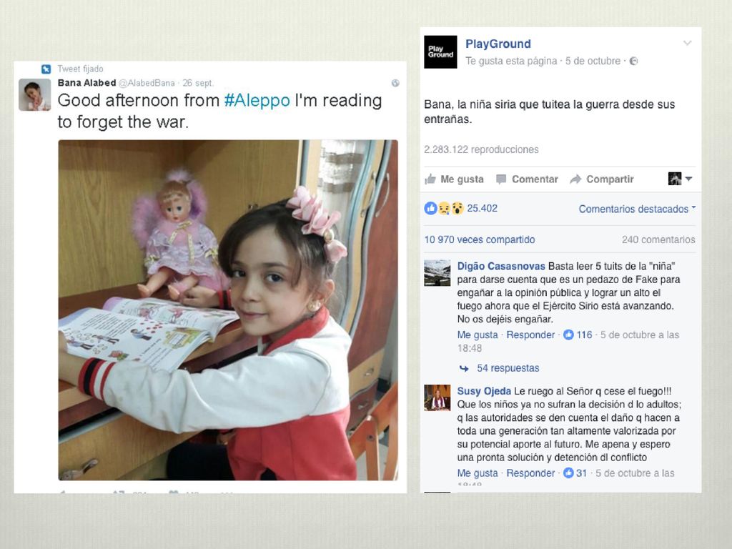Open the tweet photo of girl reading
This screenshot has width=732, height=549.
pyautogui.click(x=228, y=310)
